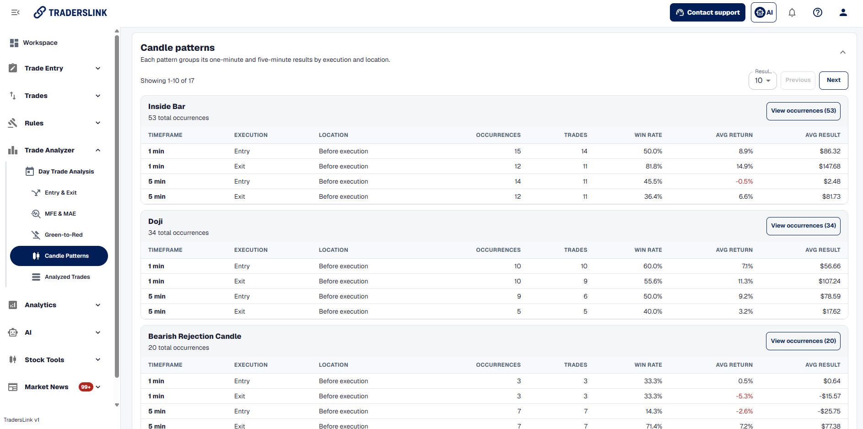The width and height of the screenshot is (863, 429).
Task: View occurrences (20) for Bearish Rejection Candle
Action: coord(803,341)
